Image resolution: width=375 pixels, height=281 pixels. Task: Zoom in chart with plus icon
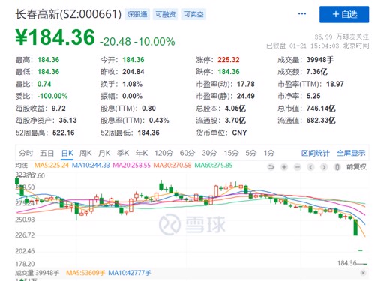pos(284,167)
